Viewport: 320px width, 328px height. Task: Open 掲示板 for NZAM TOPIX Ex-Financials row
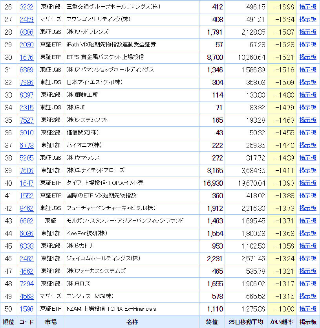tap(308, 309)
